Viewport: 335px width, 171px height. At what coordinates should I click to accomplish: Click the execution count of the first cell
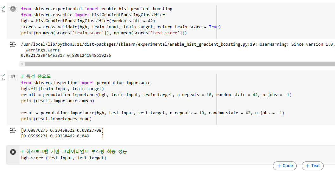point(13,9)
